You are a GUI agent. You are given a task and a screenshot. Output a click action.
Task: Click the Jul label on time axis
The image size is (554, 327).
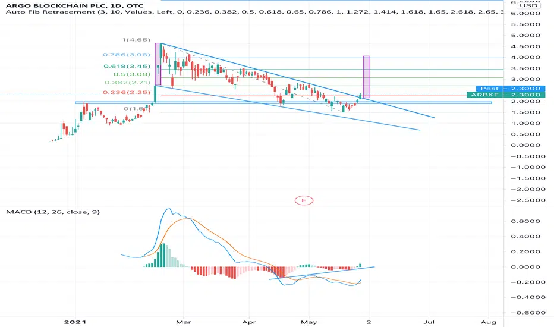[x=429, y=322]
